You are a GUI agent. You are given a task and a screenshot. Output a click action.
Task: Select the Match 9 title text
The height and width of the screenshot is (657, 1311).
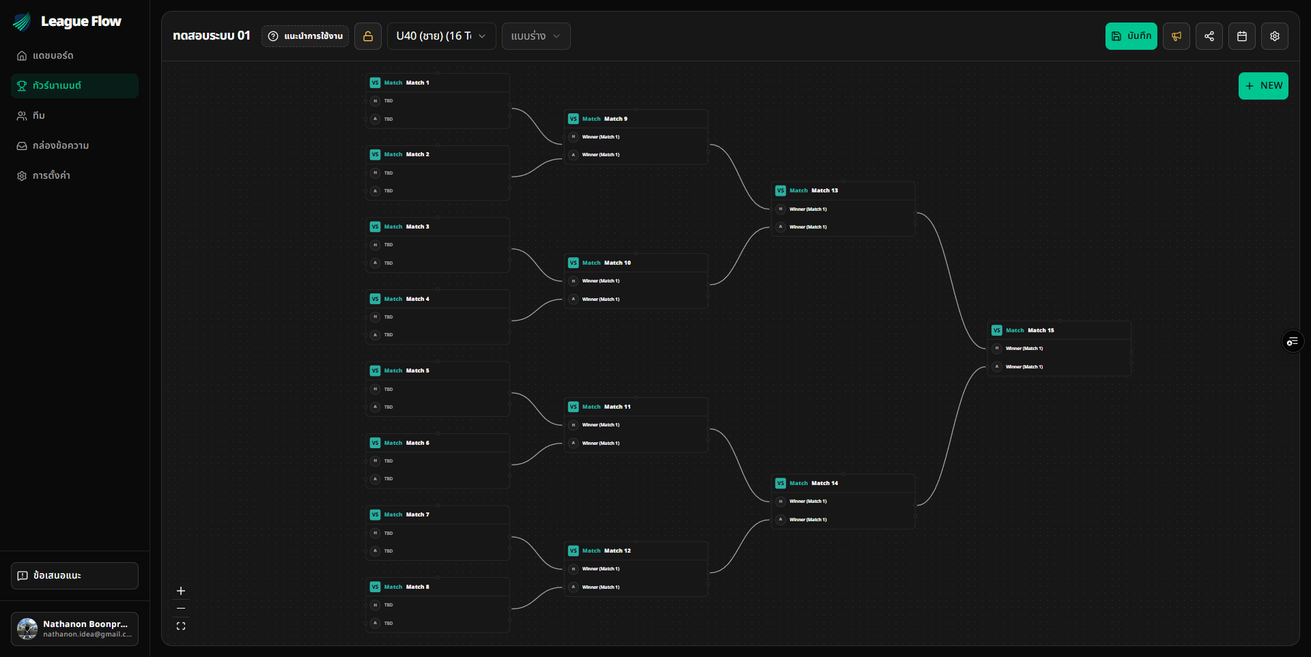(616, 119)
